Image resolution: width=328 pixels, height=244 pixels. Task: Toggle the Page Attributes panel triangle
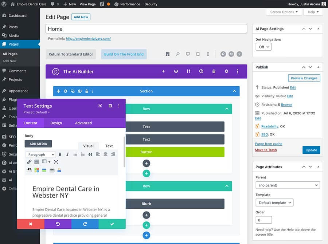click(x=318, y=167)
